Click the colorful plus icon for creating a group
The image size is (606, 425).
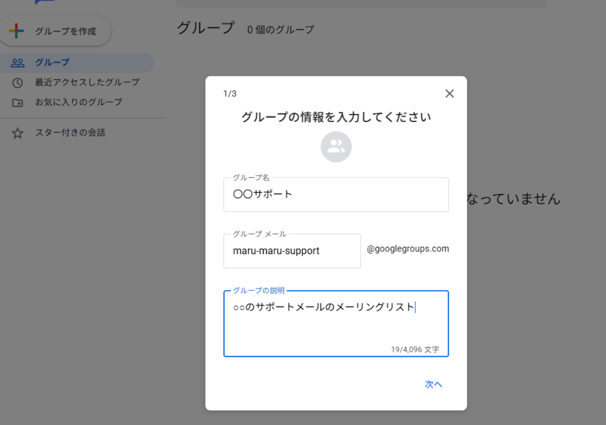click(x=16, y=31)
